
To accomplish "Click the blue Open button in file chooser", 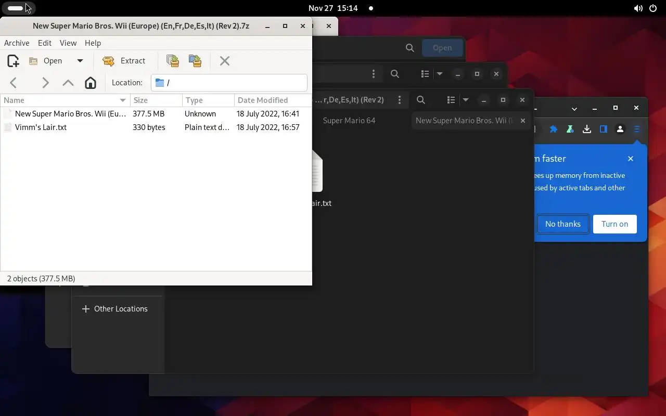I will pos(442,48).
